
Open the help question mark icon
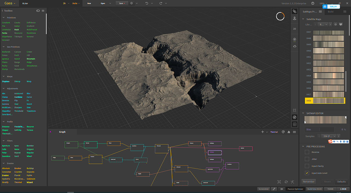click(313, 3)
